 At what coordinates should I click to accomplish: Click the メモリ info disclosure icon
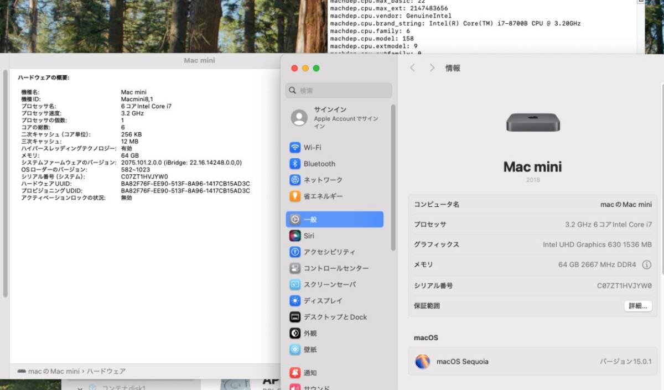(x=646, y=265)
